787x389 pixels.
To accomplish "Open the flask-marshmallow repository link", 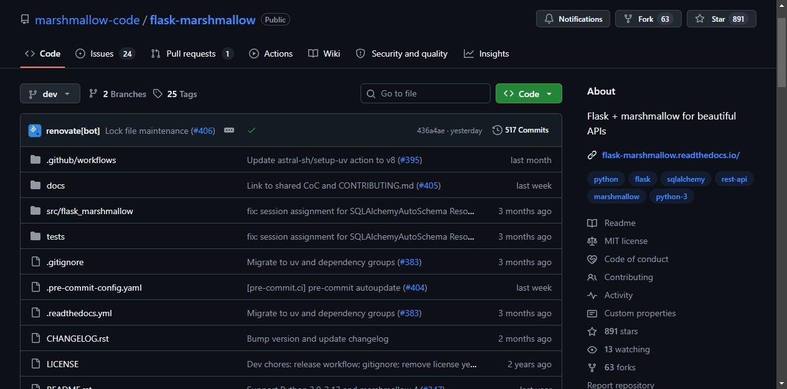I will coord(202,19).
